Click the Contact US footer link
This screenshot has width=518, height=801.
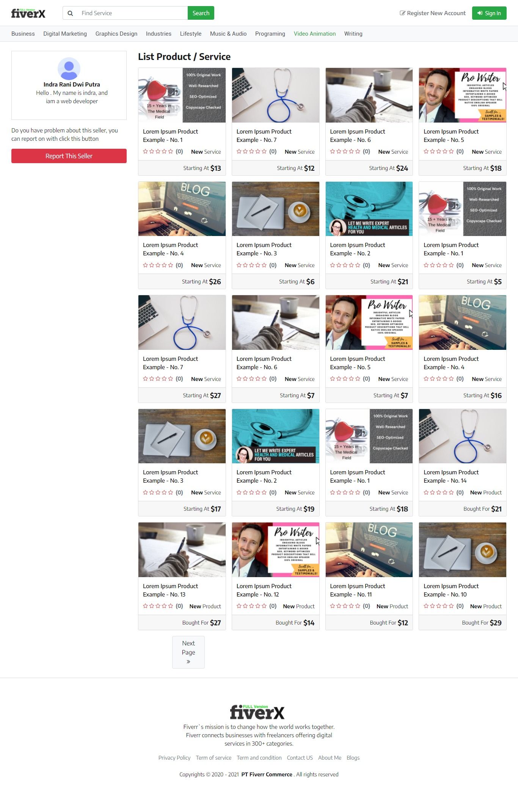tap(300, 758)
